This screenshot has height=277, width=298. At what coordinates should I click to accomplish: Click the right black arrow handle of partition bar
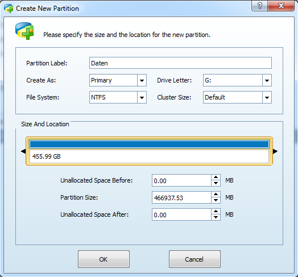pos(275,151)
